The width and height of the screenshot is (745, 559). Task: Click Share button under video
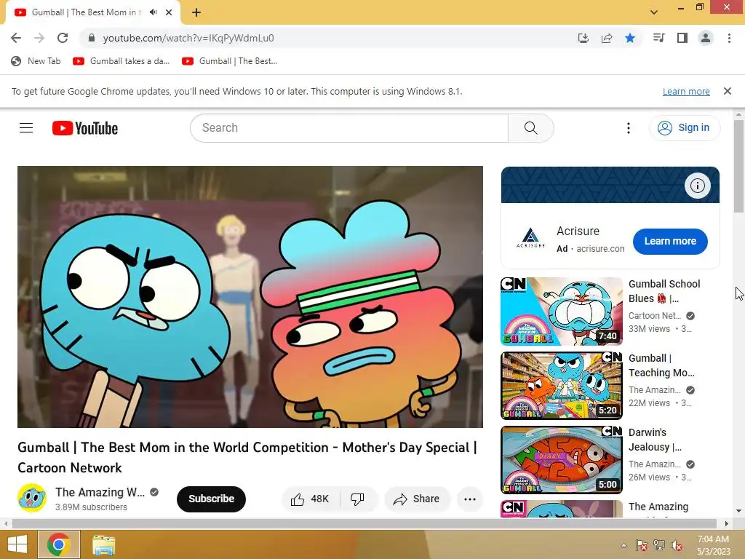[x=417, y=499]
